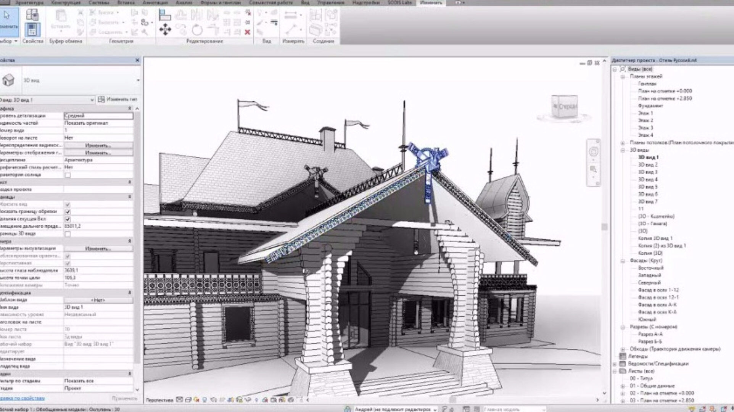Screen dimensions: 734x412
Task: Open the view selector dropdown in Properties
Action: [138, 80]
